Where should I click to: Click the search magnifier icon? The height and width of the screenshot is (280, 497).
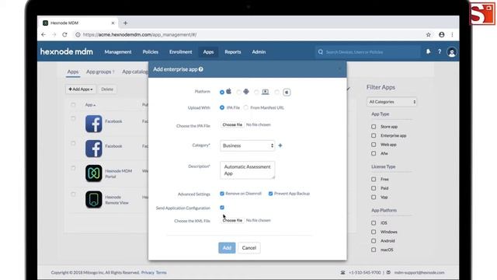tap(321, 52)
